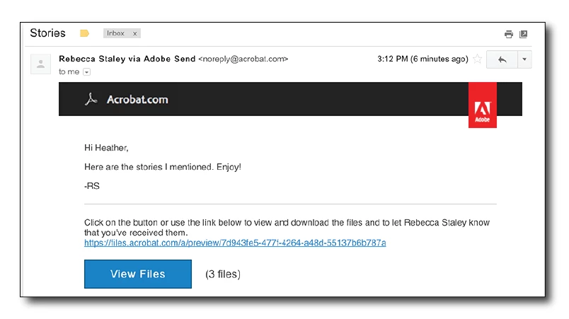Click the print icon

pyautogui.click(x=508, y=34)
